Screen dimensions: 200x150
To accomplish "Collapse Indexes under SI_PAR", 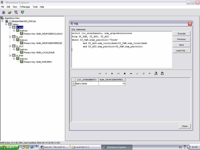I will (14, 59).
